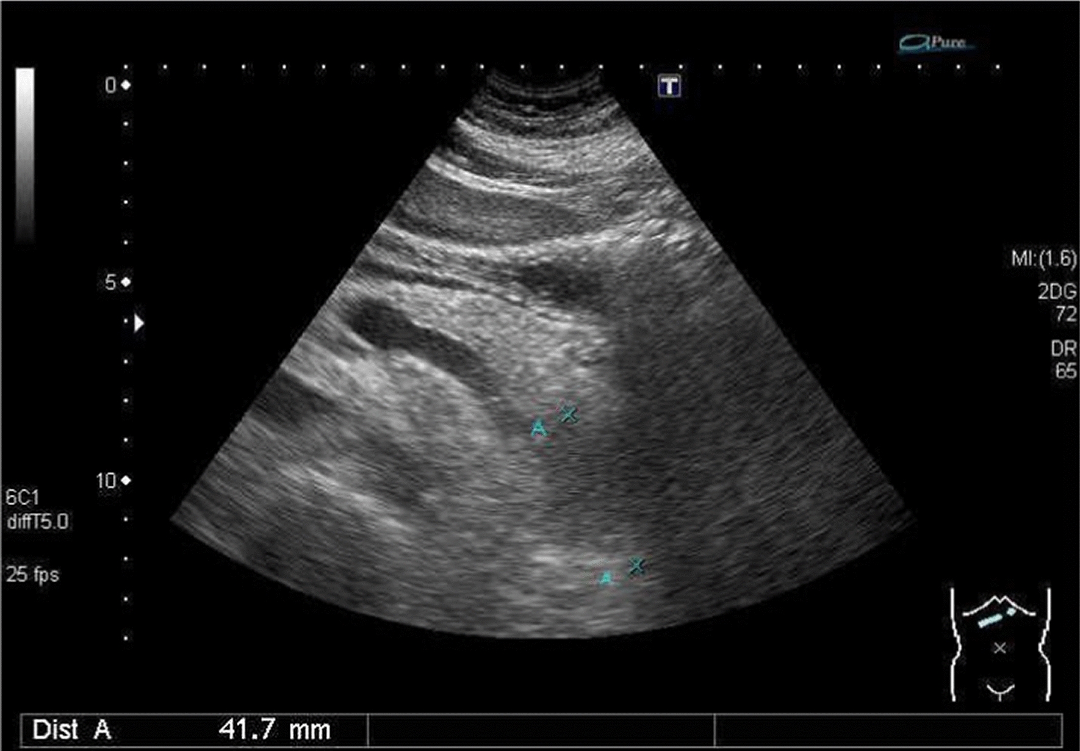This screenshot has height=751, width=1080.
Task: Click the 41.7 mm measurement value
Action: point(275,730)
